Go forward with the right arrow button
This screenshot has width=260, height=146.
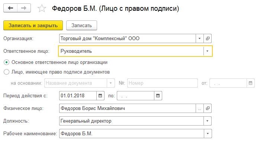[24, 8]
